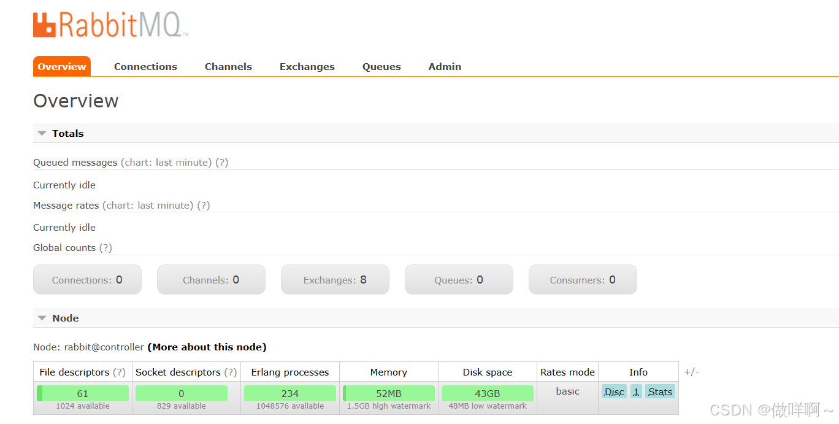Click the Info column header

tap(638, 372)
